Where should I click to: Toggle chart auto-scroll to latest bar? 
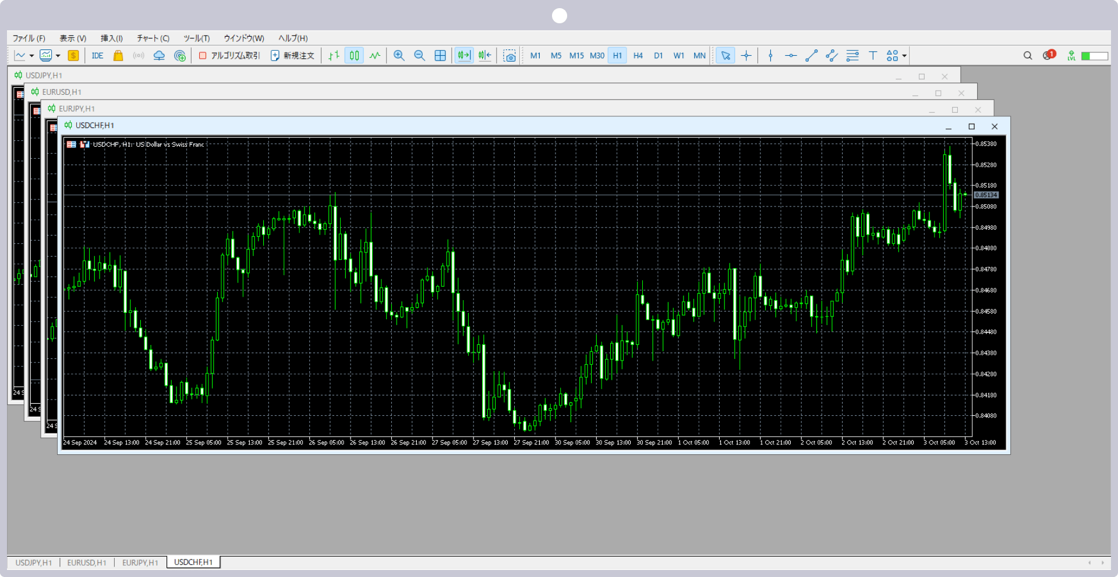[x=464, y=56]
